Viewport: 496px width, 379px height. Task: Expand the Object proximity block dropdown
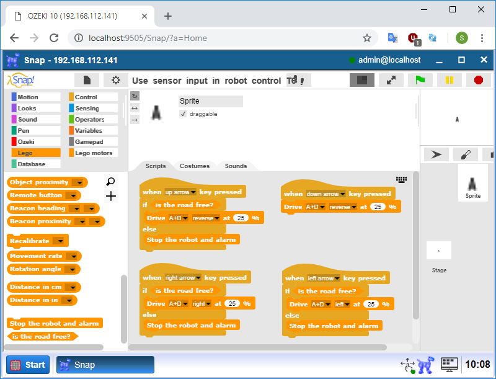pos(78,182)
